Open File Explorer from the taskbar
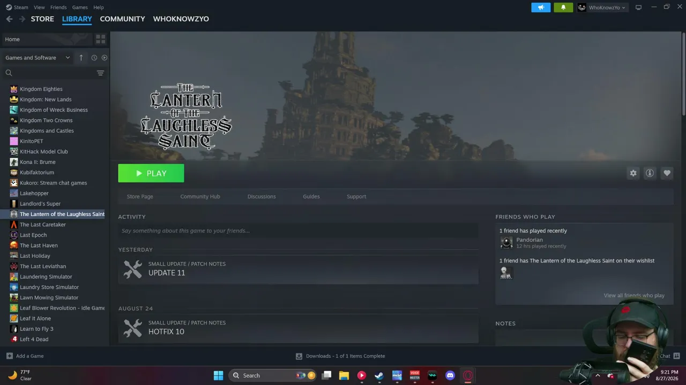Viewport: 686px width, 385px height. tap(344, 375)
